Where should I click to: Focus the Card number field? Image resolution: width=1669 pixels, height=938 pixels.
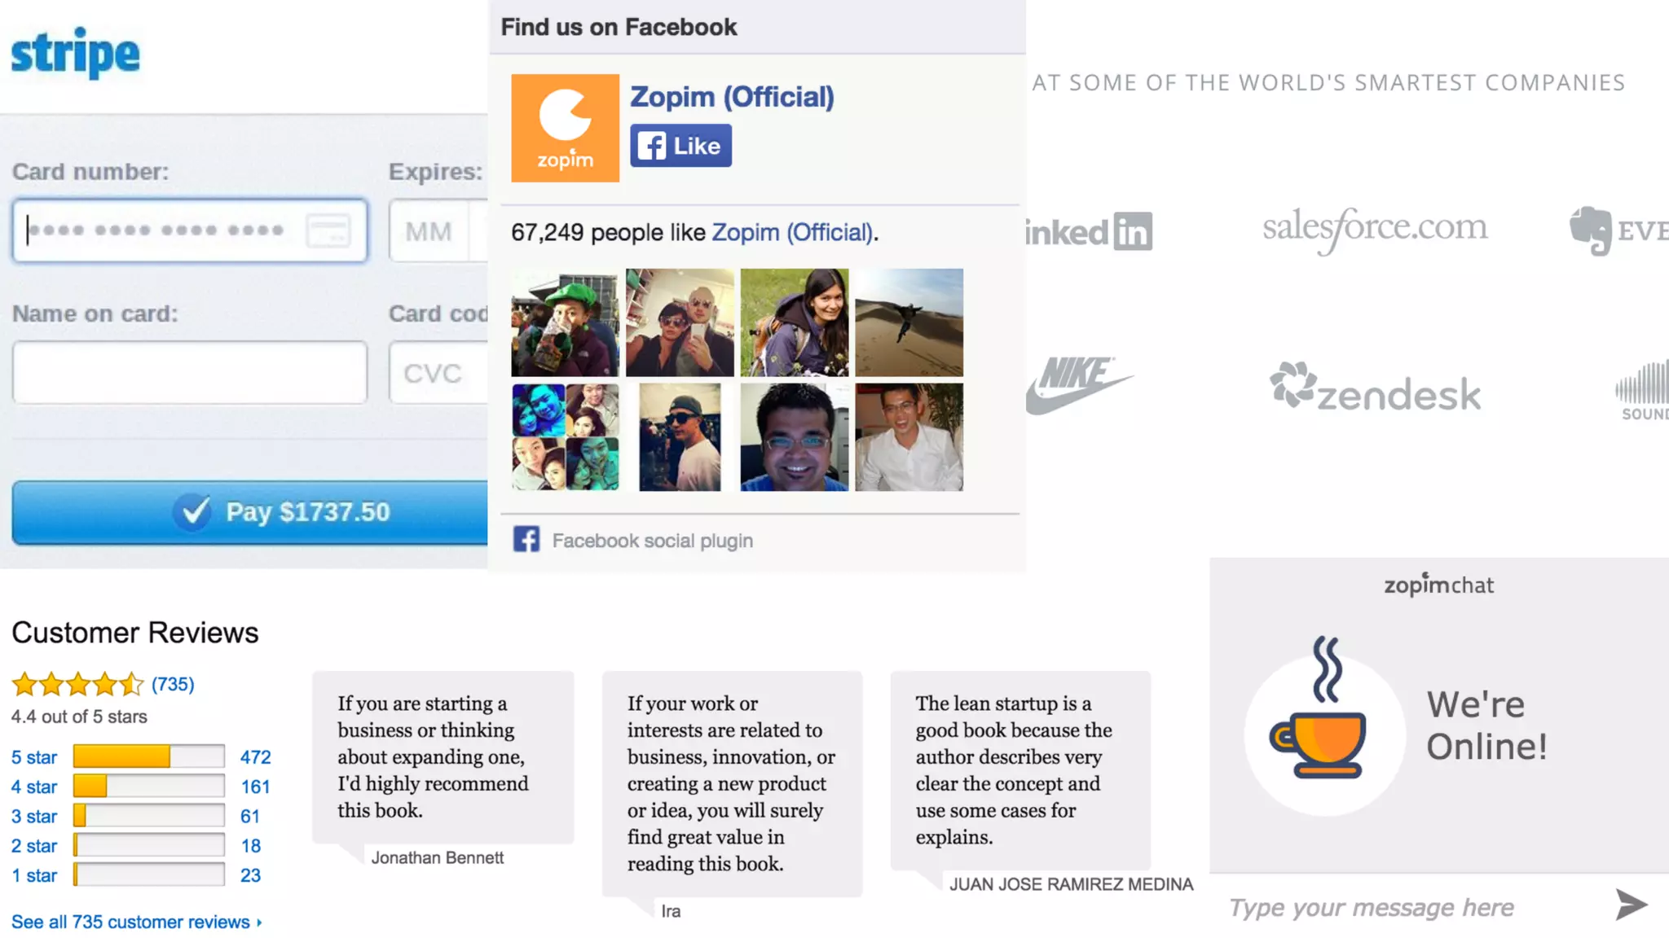click(190, 230)
